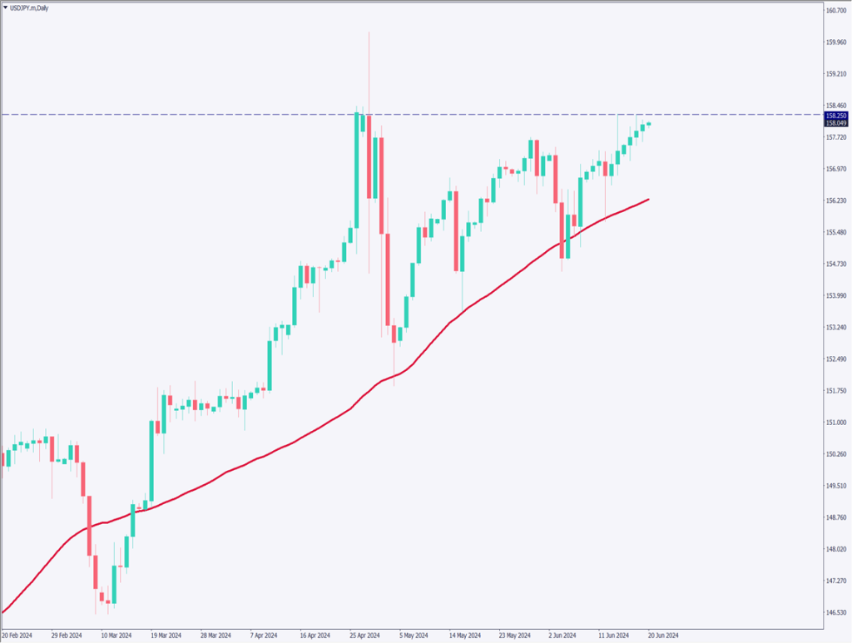Click the latest candle on 20 Jun 2024
Screen dimensions: 852x643
649,124
